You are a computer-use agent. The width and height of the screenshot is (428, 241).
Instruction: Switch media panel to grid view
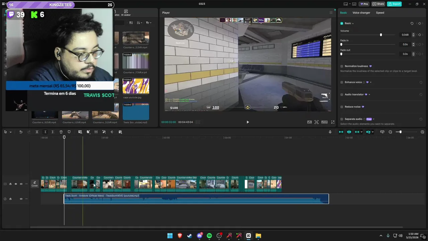pos(131,23)
